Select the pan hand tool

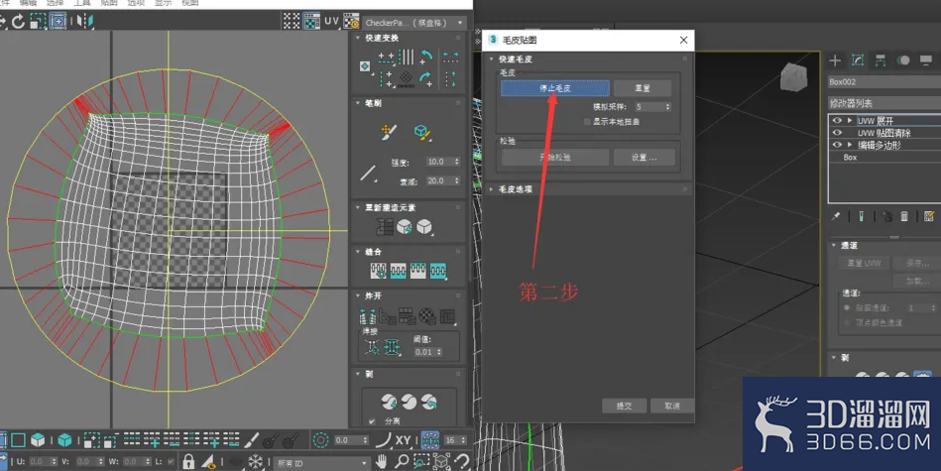point(382,461)
